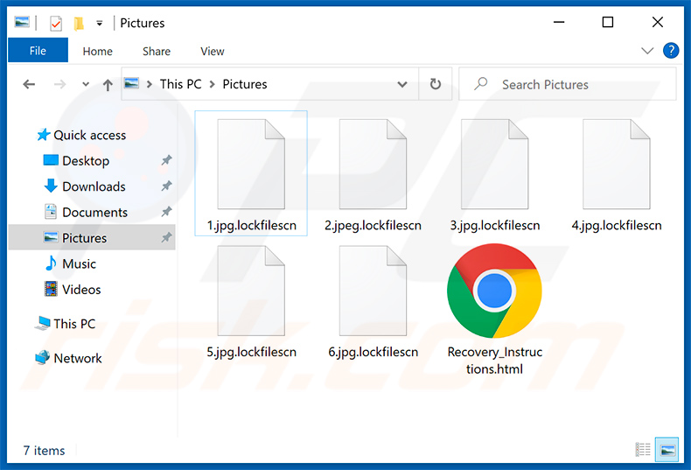Open Desktop in the navigation pane
The width and height of the screenshot is (691, 470).
86,160
